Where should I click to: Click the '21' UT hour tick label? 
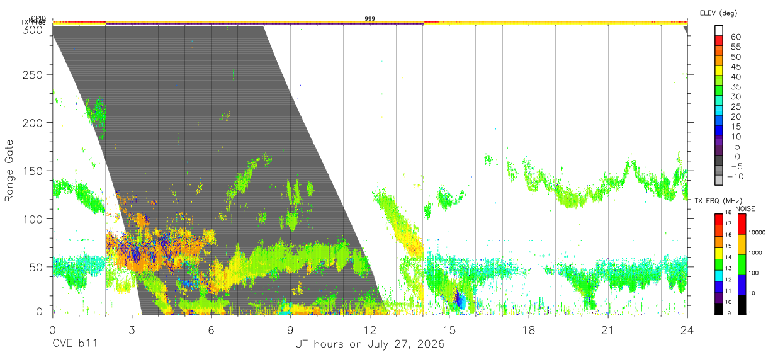[607, 330]
